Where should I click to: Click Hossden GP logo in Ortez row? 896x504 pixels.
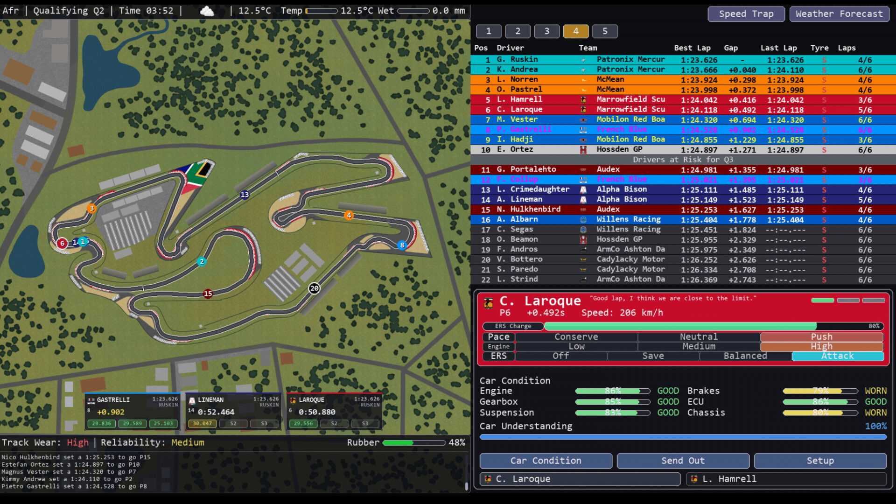coord(583,150)
